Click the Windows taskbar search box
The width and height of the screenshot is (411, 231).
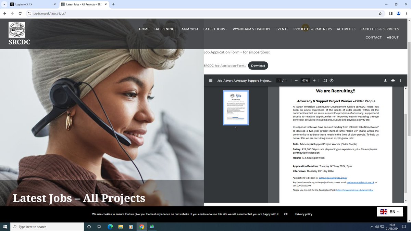[47, 227]
